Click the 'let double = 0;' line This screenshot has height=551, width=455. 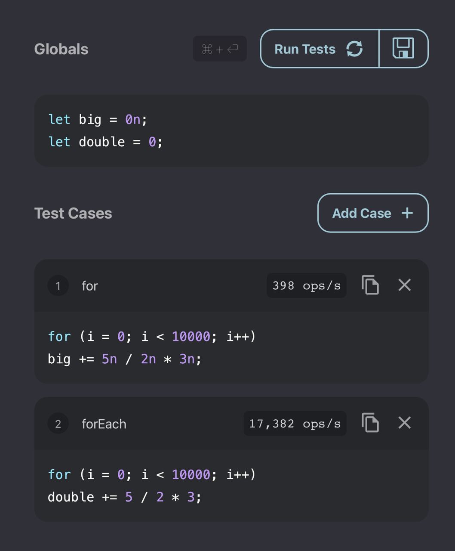click(x=106, y=142)
